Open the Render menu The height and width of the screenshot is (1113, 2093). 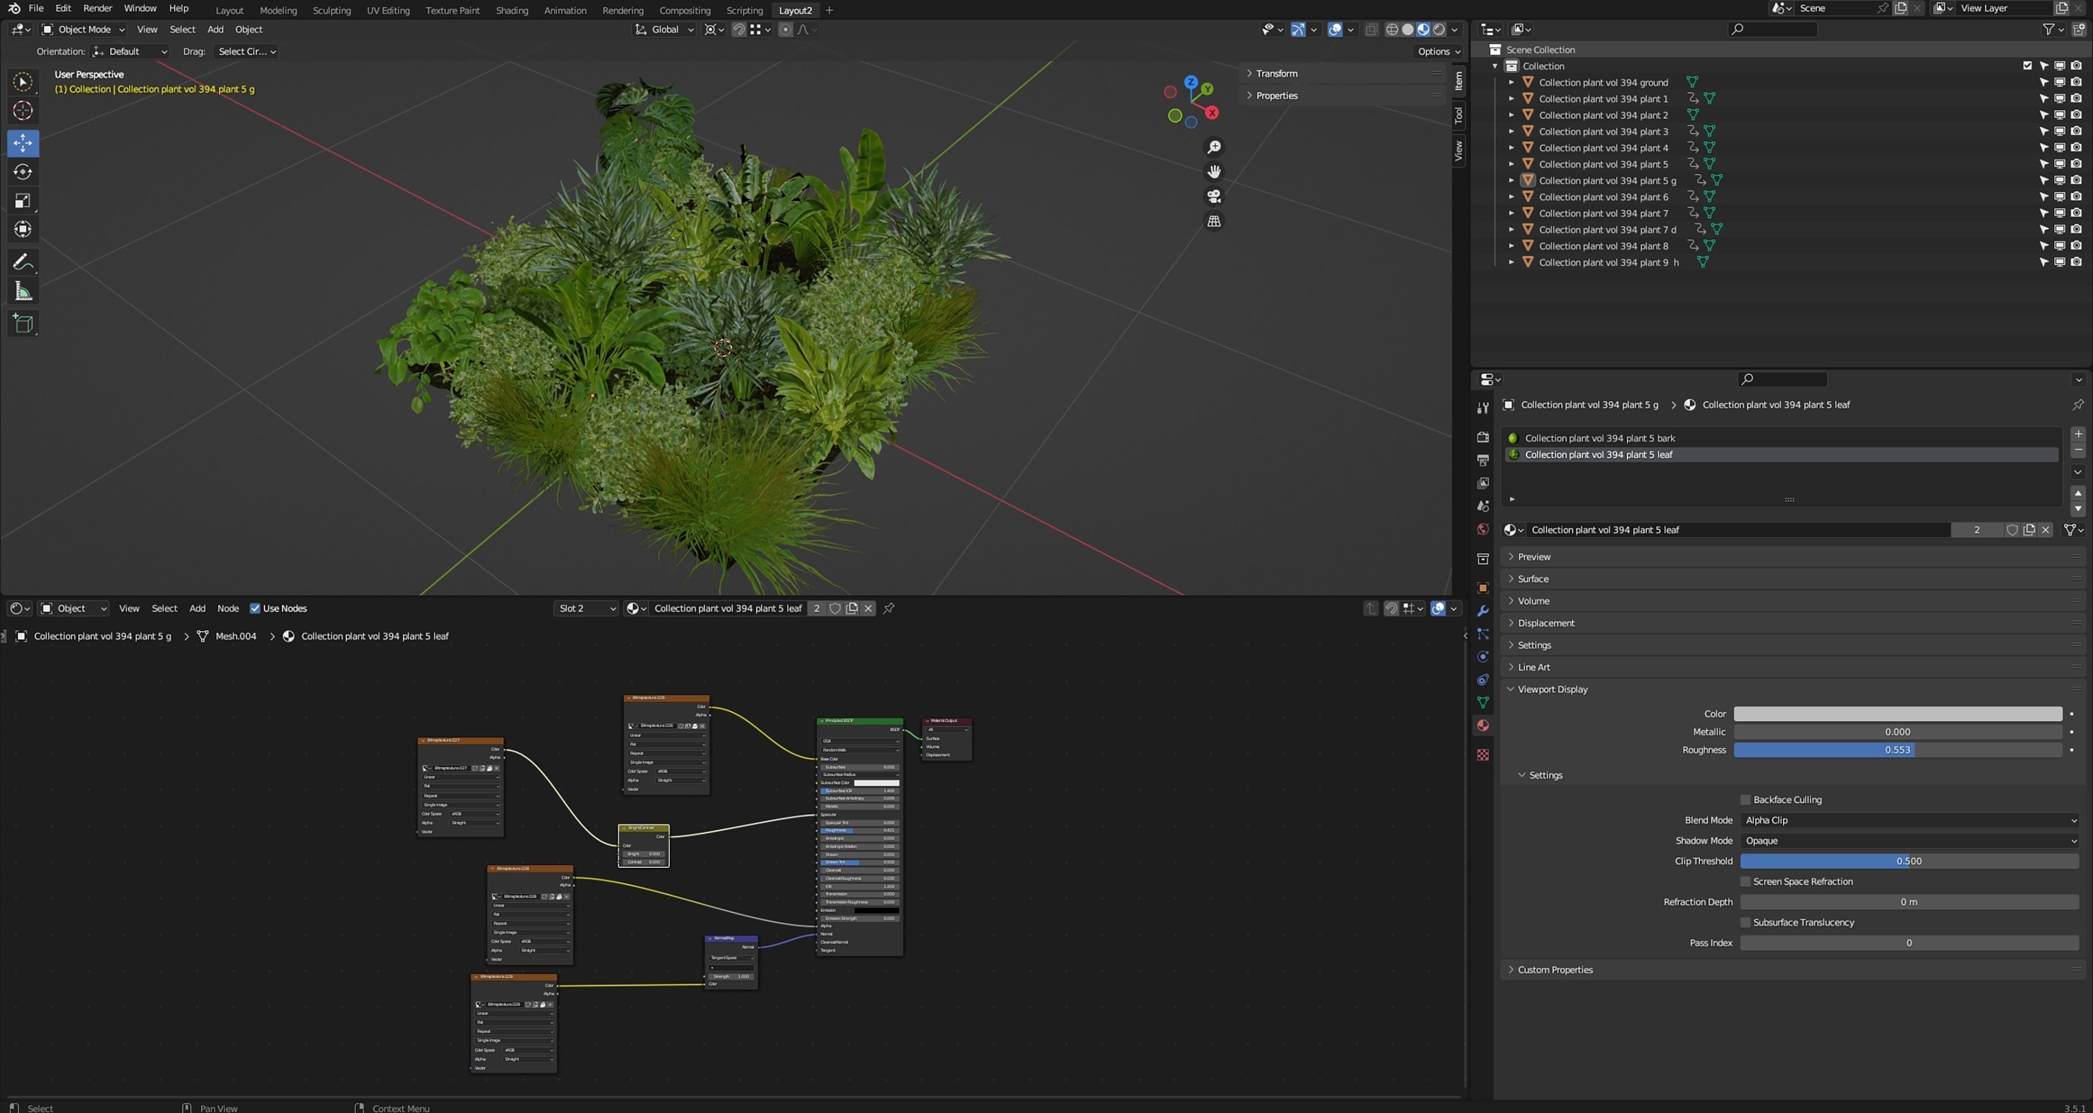point(97,8)
